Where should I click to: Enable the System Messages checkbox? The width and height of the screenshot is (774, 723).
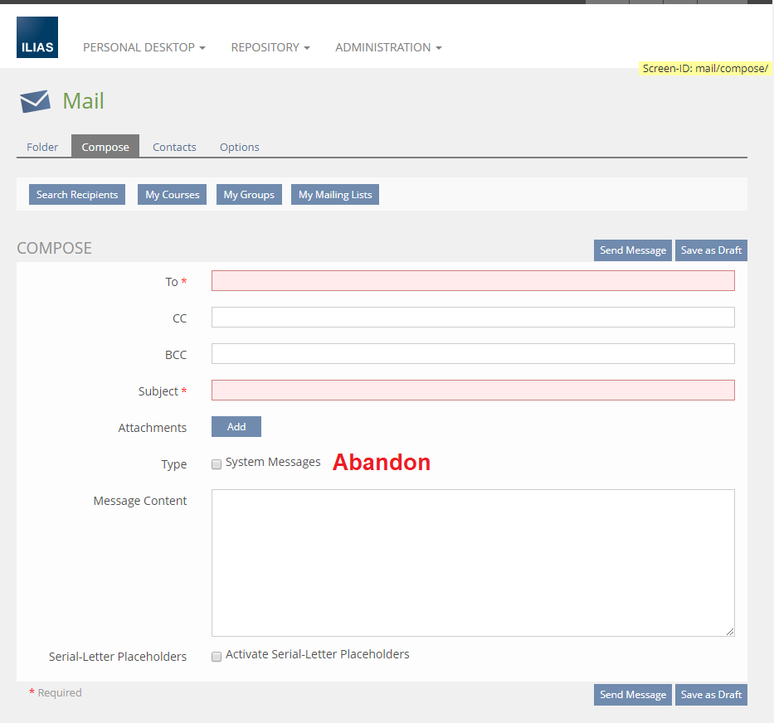click(x=217, y=463)
